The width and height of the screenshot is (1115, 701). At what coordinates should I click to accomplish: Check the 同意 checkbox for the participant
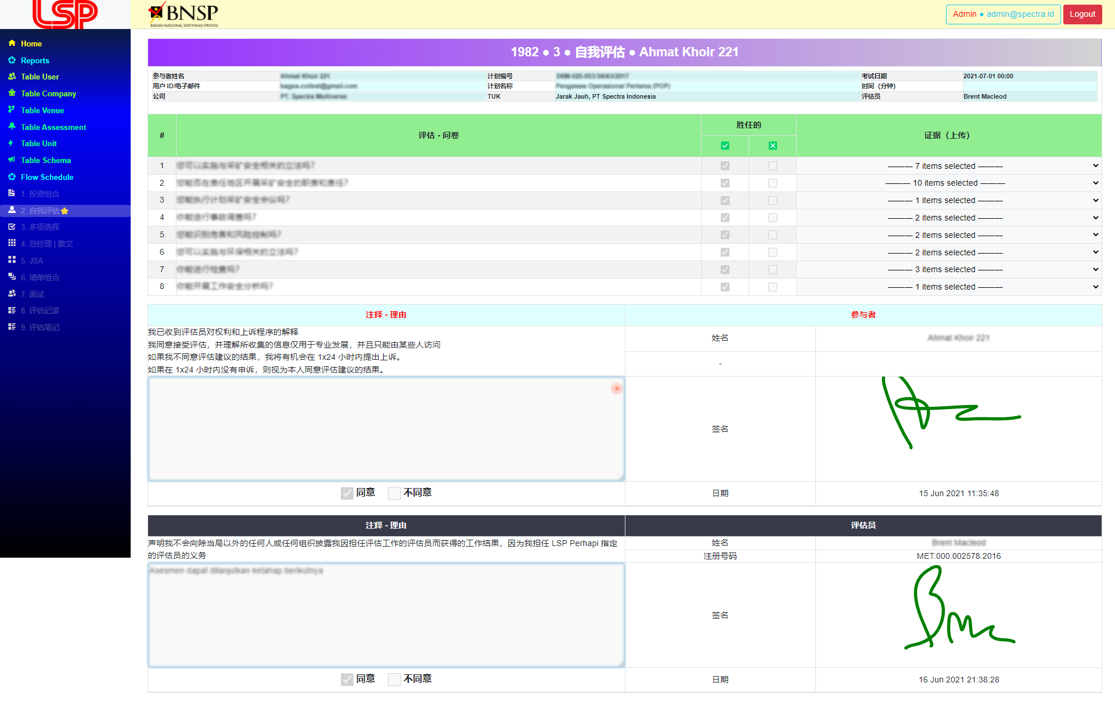(x=347, y=493)
